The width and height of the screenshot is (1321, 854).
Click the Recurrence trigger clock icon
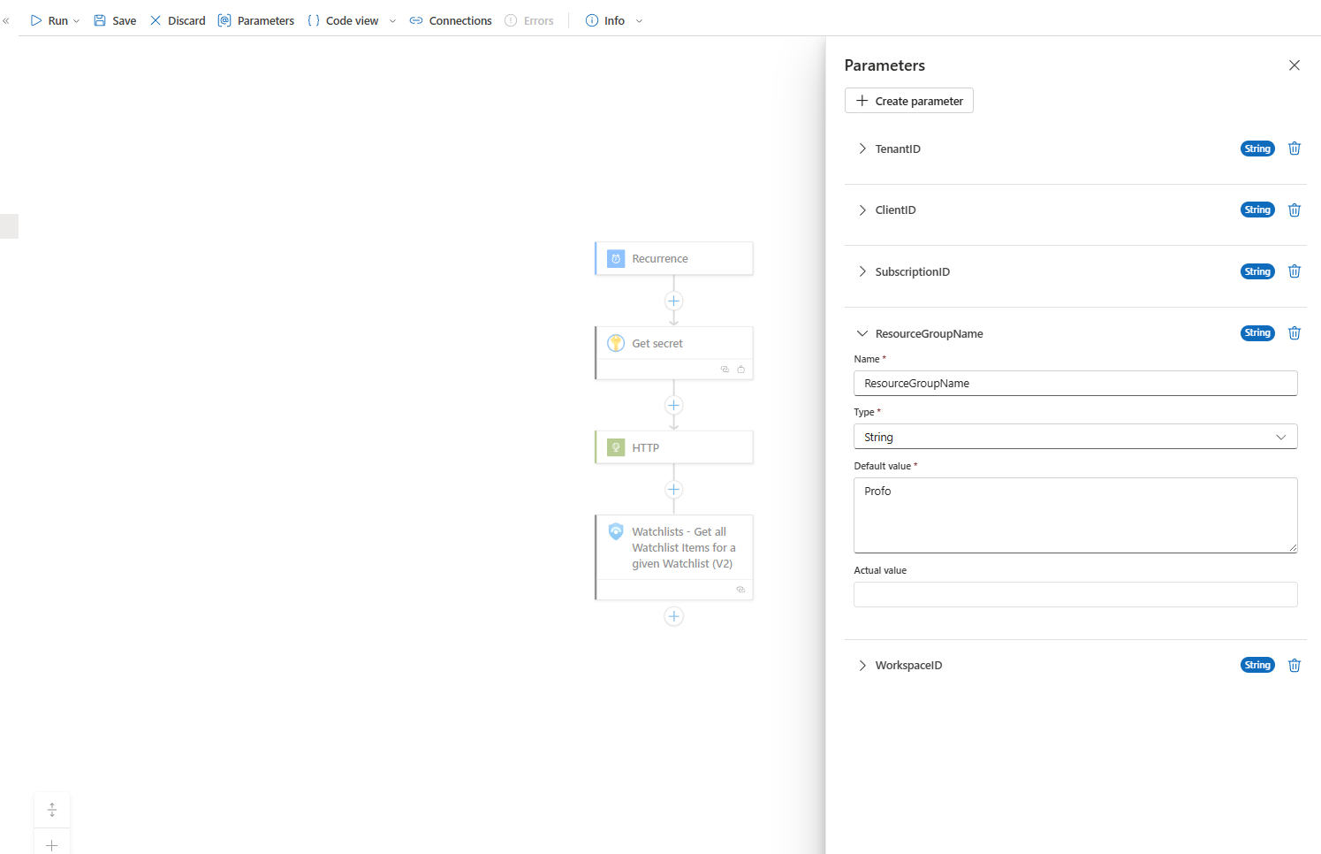616,259
